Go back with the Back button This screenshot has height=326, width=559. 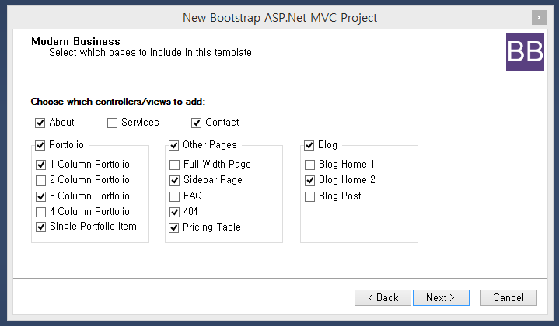coord(383,297)
